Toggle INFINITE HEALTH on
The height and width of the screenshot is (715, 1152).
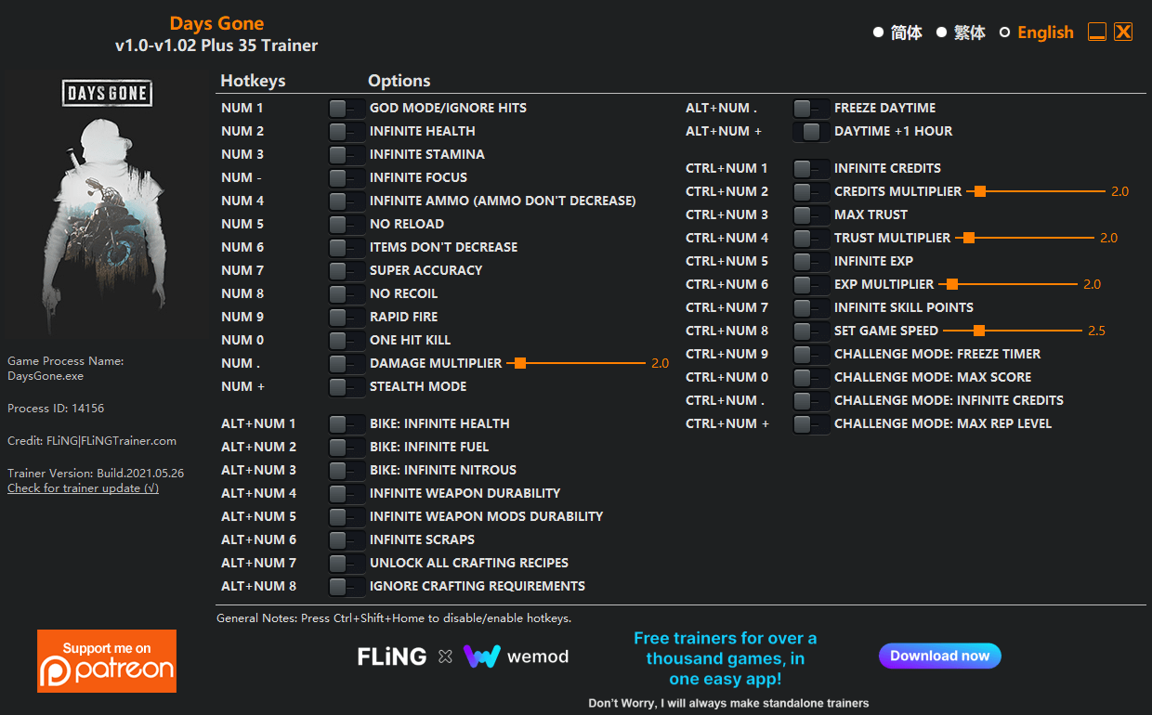(347, 130)
